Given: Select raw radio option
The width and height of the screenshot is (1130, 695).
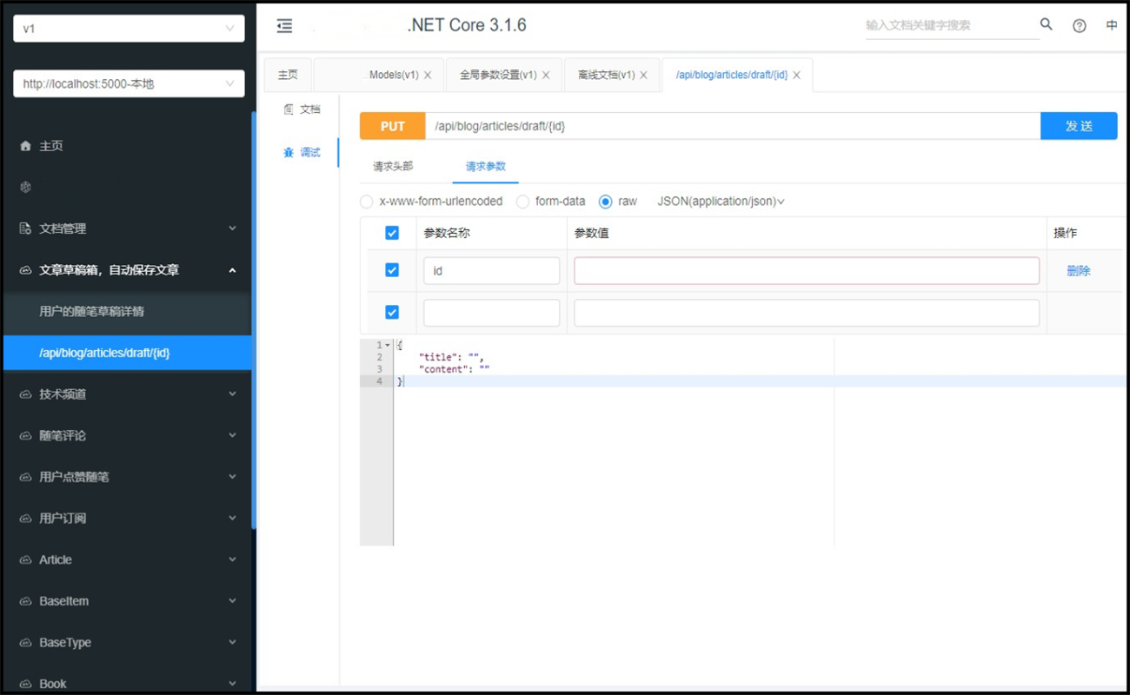Looking at the screenshot, I should (x=606, y=202).
